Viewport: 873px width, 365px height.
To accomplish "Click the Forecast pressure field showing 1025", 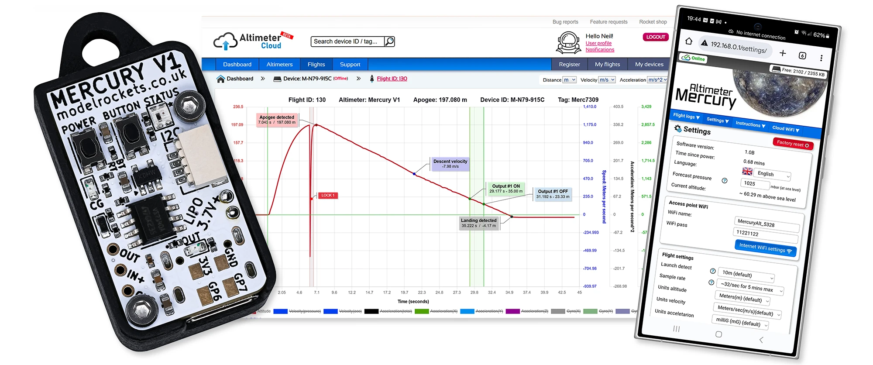I will (x=755, y=184).
